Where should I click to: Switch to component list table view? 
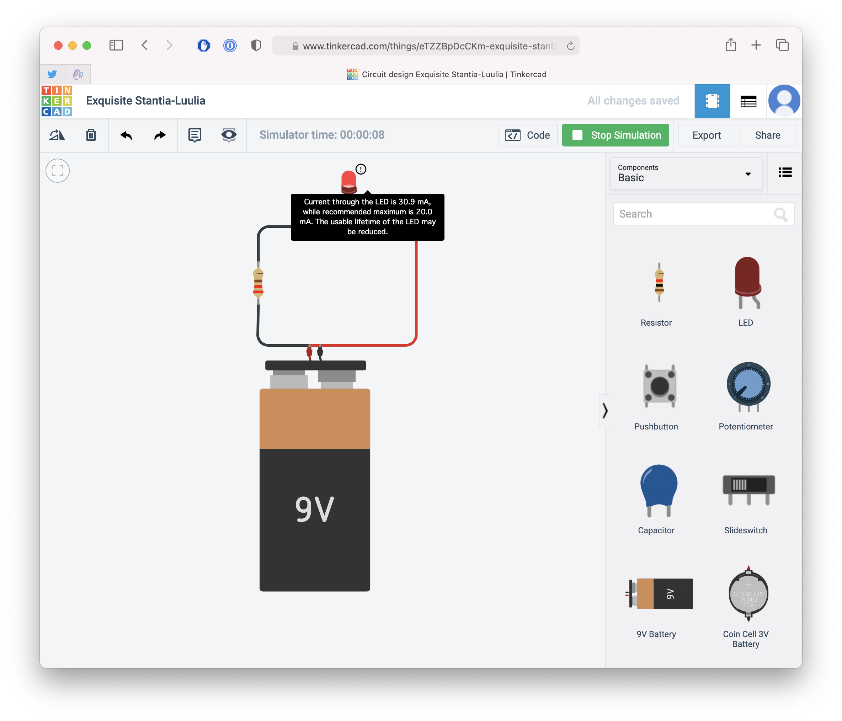click(748, 101)
